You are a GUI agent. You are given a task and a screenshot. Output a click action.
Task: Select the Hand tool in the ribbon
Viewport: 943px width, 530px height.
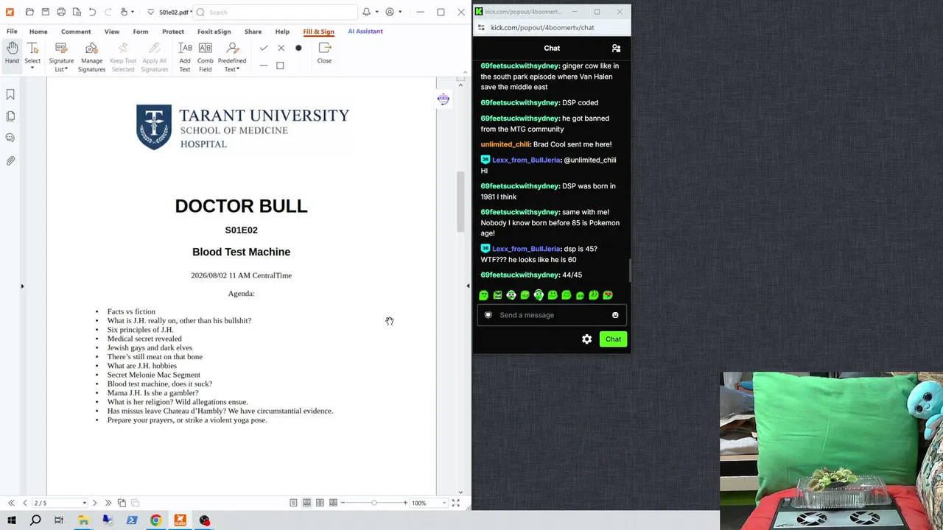pyautogui.click(x=12, y=53)
